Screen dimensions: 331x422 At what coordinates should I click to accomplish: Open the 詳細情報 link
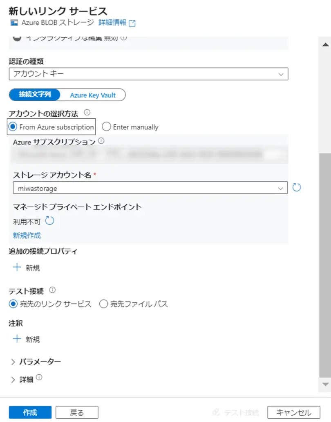[112, 22]
